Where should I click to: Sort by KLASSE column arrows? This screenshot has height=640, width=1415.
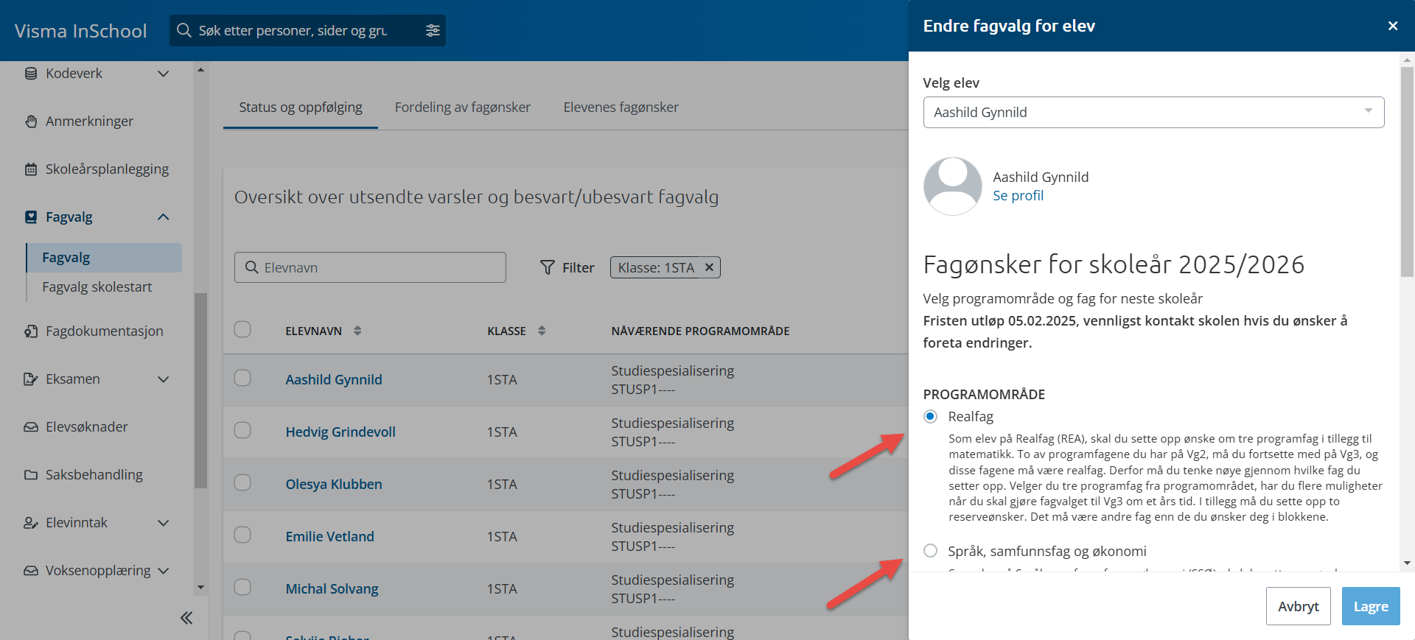(x=542, y=331)
